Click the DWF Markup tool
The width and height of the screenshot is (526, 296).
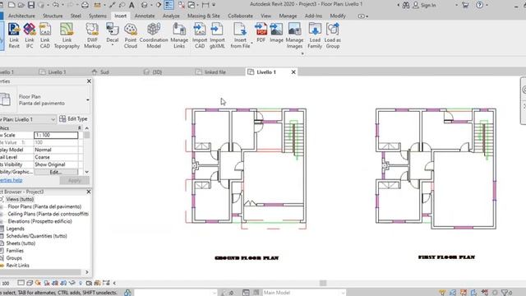(x=92, y=36)
